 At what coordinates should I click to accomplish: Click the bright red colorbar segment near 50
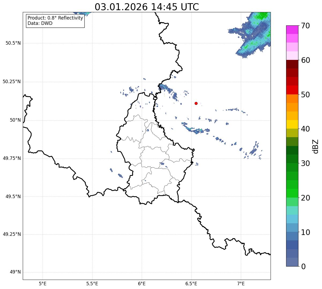point(292,90)
